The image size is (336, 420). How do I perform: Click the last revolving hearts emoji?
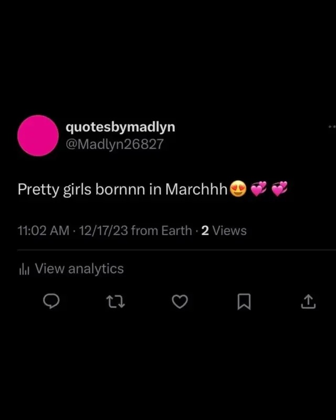(279, 189)
